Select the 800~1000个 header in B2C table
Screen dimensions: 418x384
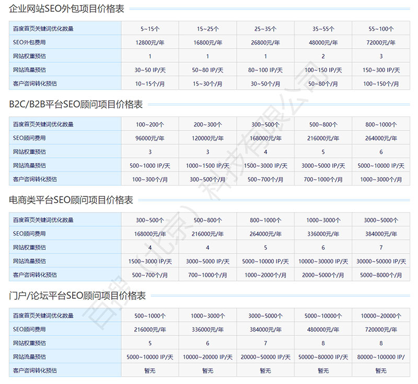click(x=381, y=124)
